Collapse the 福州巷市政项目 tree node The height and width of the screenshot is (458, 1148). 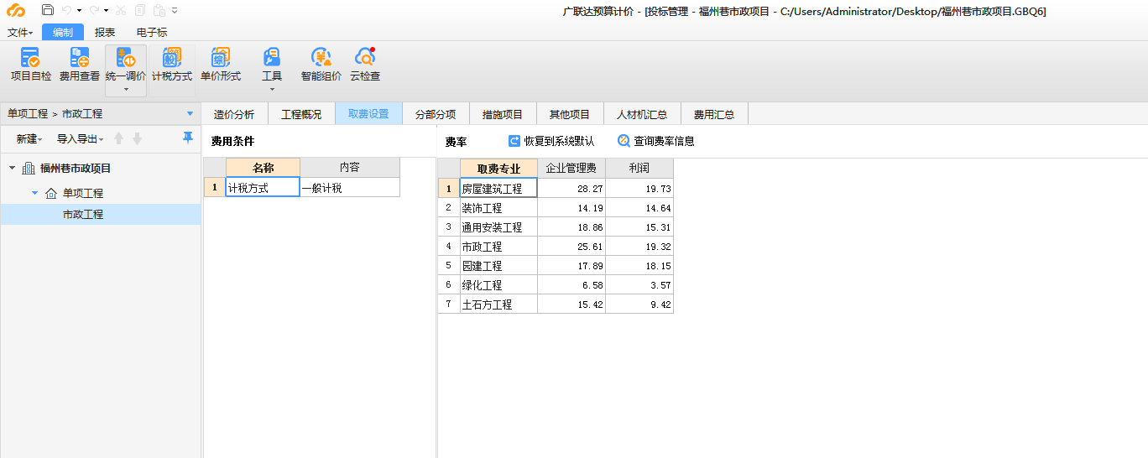12,168
